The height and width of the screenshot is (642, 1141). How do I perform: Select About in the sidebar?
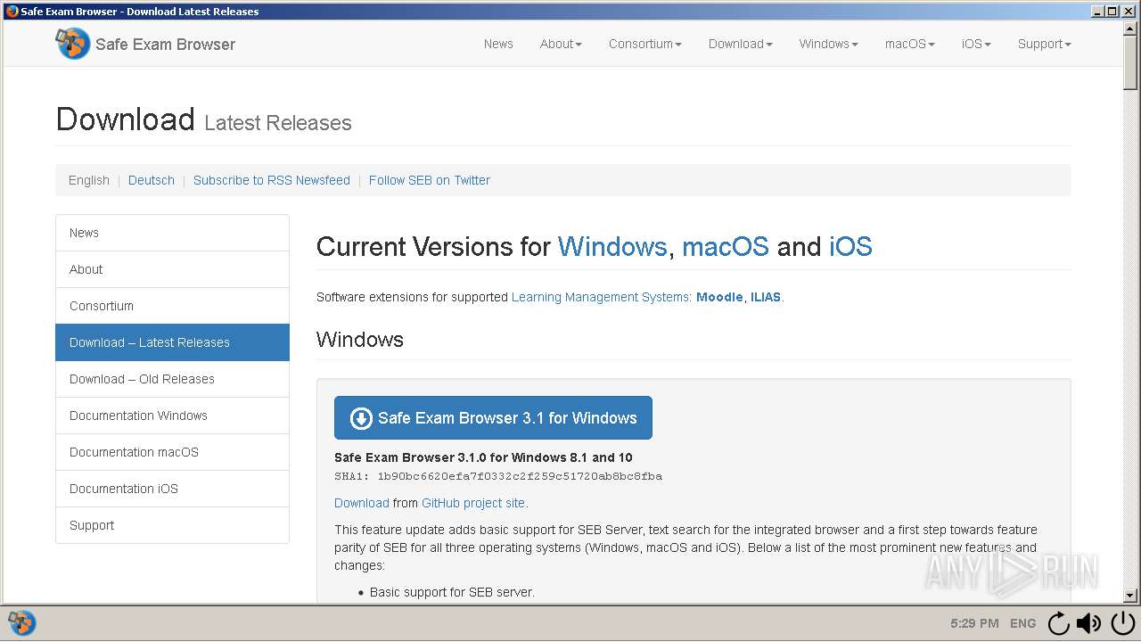coord(172,269)
